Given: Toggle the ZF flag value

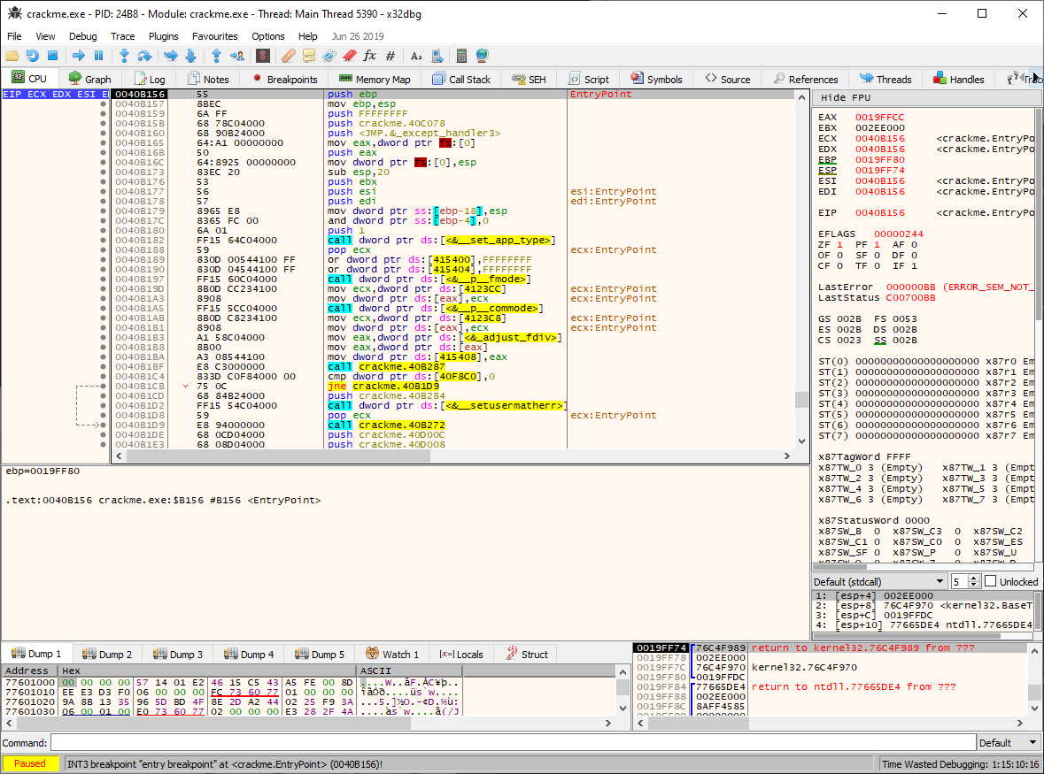Looking at the screenshot, I should click(x=839, y=244).
